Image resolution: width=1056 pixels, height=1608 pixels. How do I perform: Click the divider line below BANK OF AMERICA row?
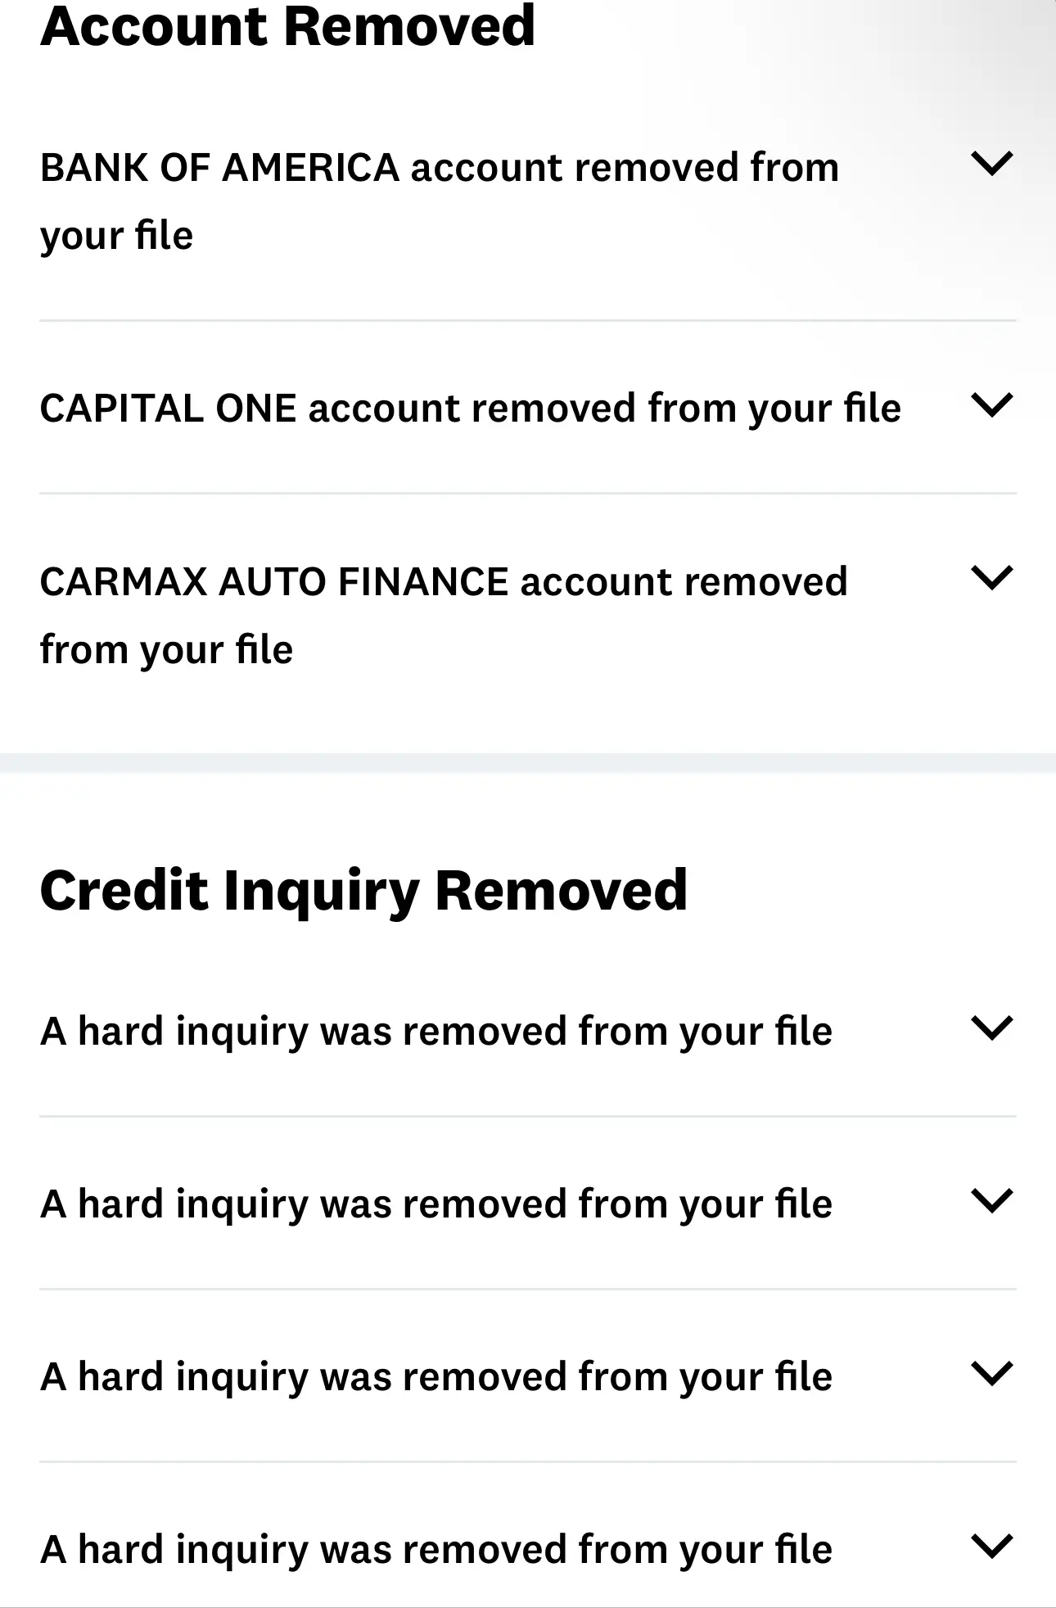(x=528, y=320)
